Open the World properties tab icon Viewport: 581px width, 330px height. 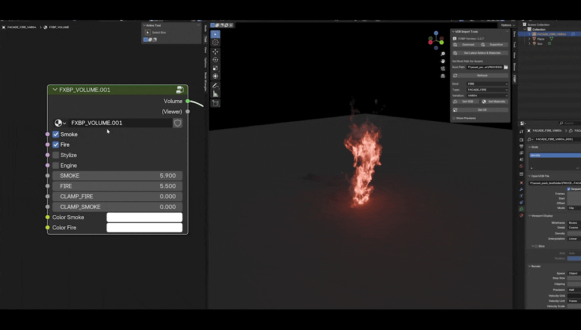tap(521, 166)
